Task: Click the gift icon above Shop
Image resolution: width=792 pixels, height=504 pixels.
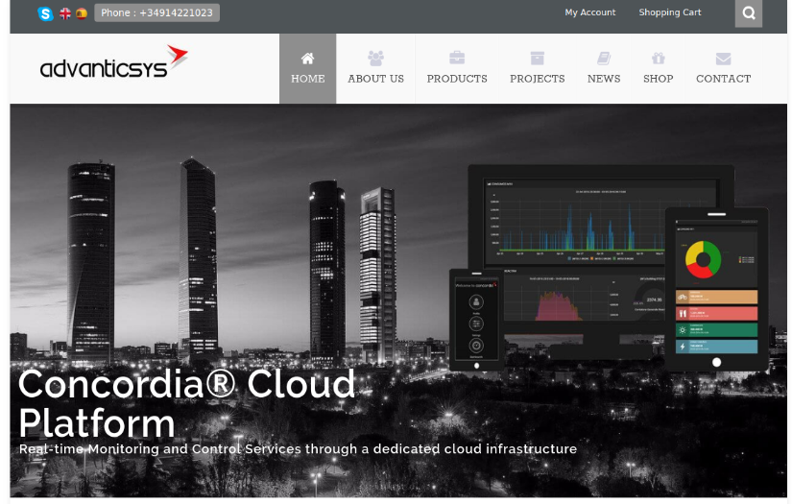Action: [659, 58]
